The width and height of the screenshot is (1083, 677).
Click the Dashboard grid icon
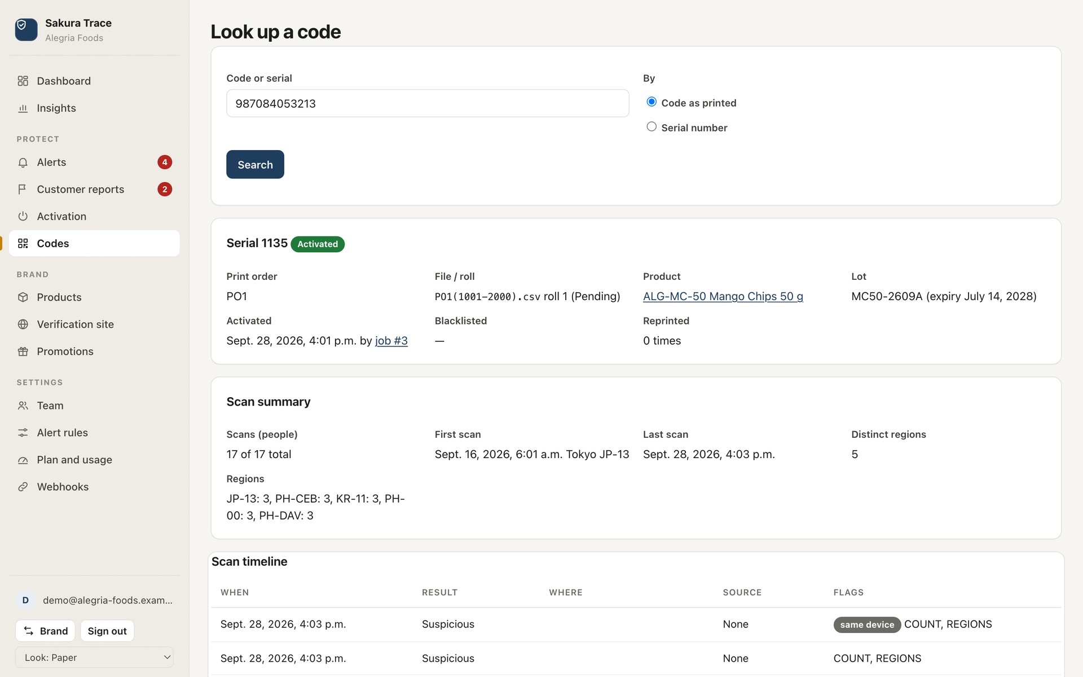(x=23, y=81)
